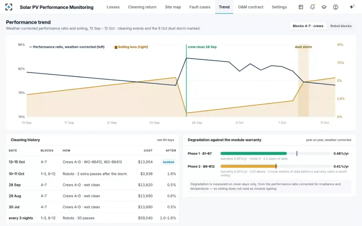This screenshot has width=362, height=226.
Task: Open notifications bell
Action: pyautogui.click(x=313, y=7)
